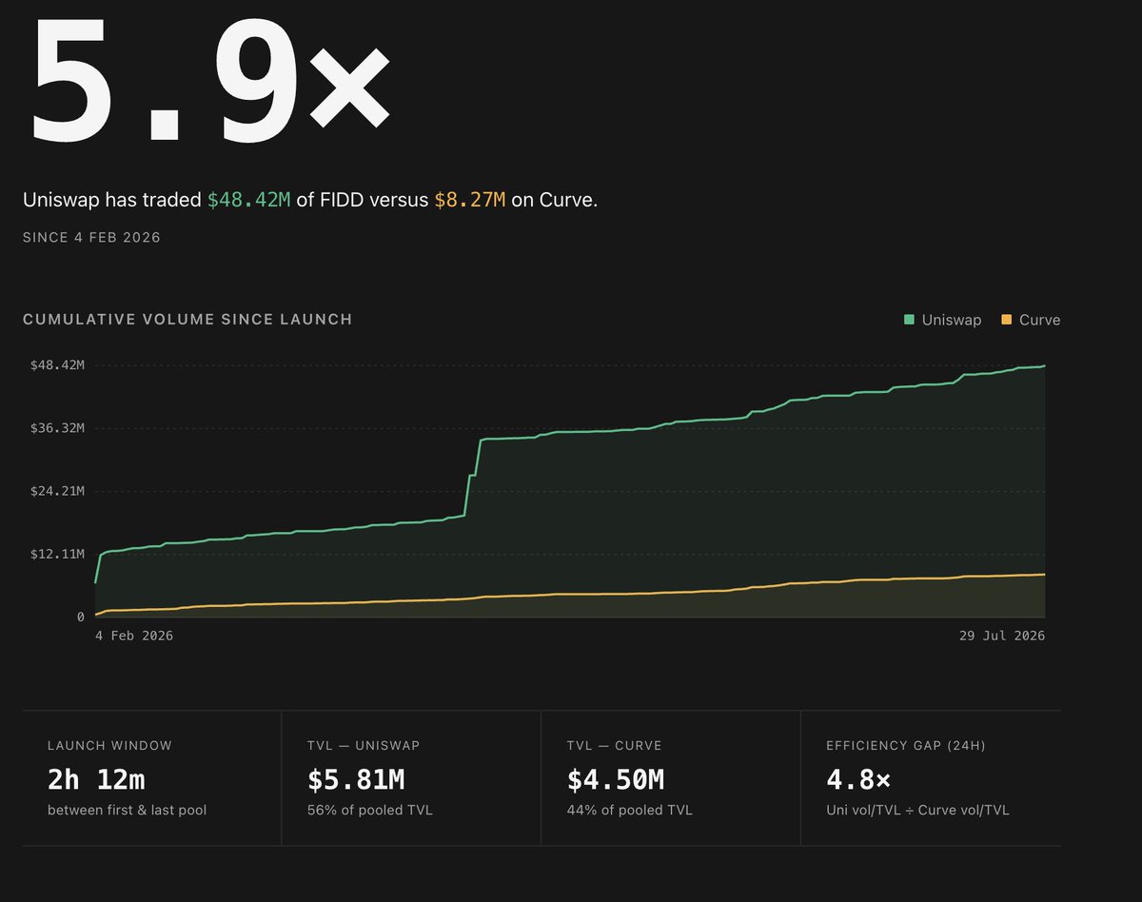Click the EFFICIENCY GAP (24H) card label
The height and width of the screenshot is (902, 1142).
point(906,746)
